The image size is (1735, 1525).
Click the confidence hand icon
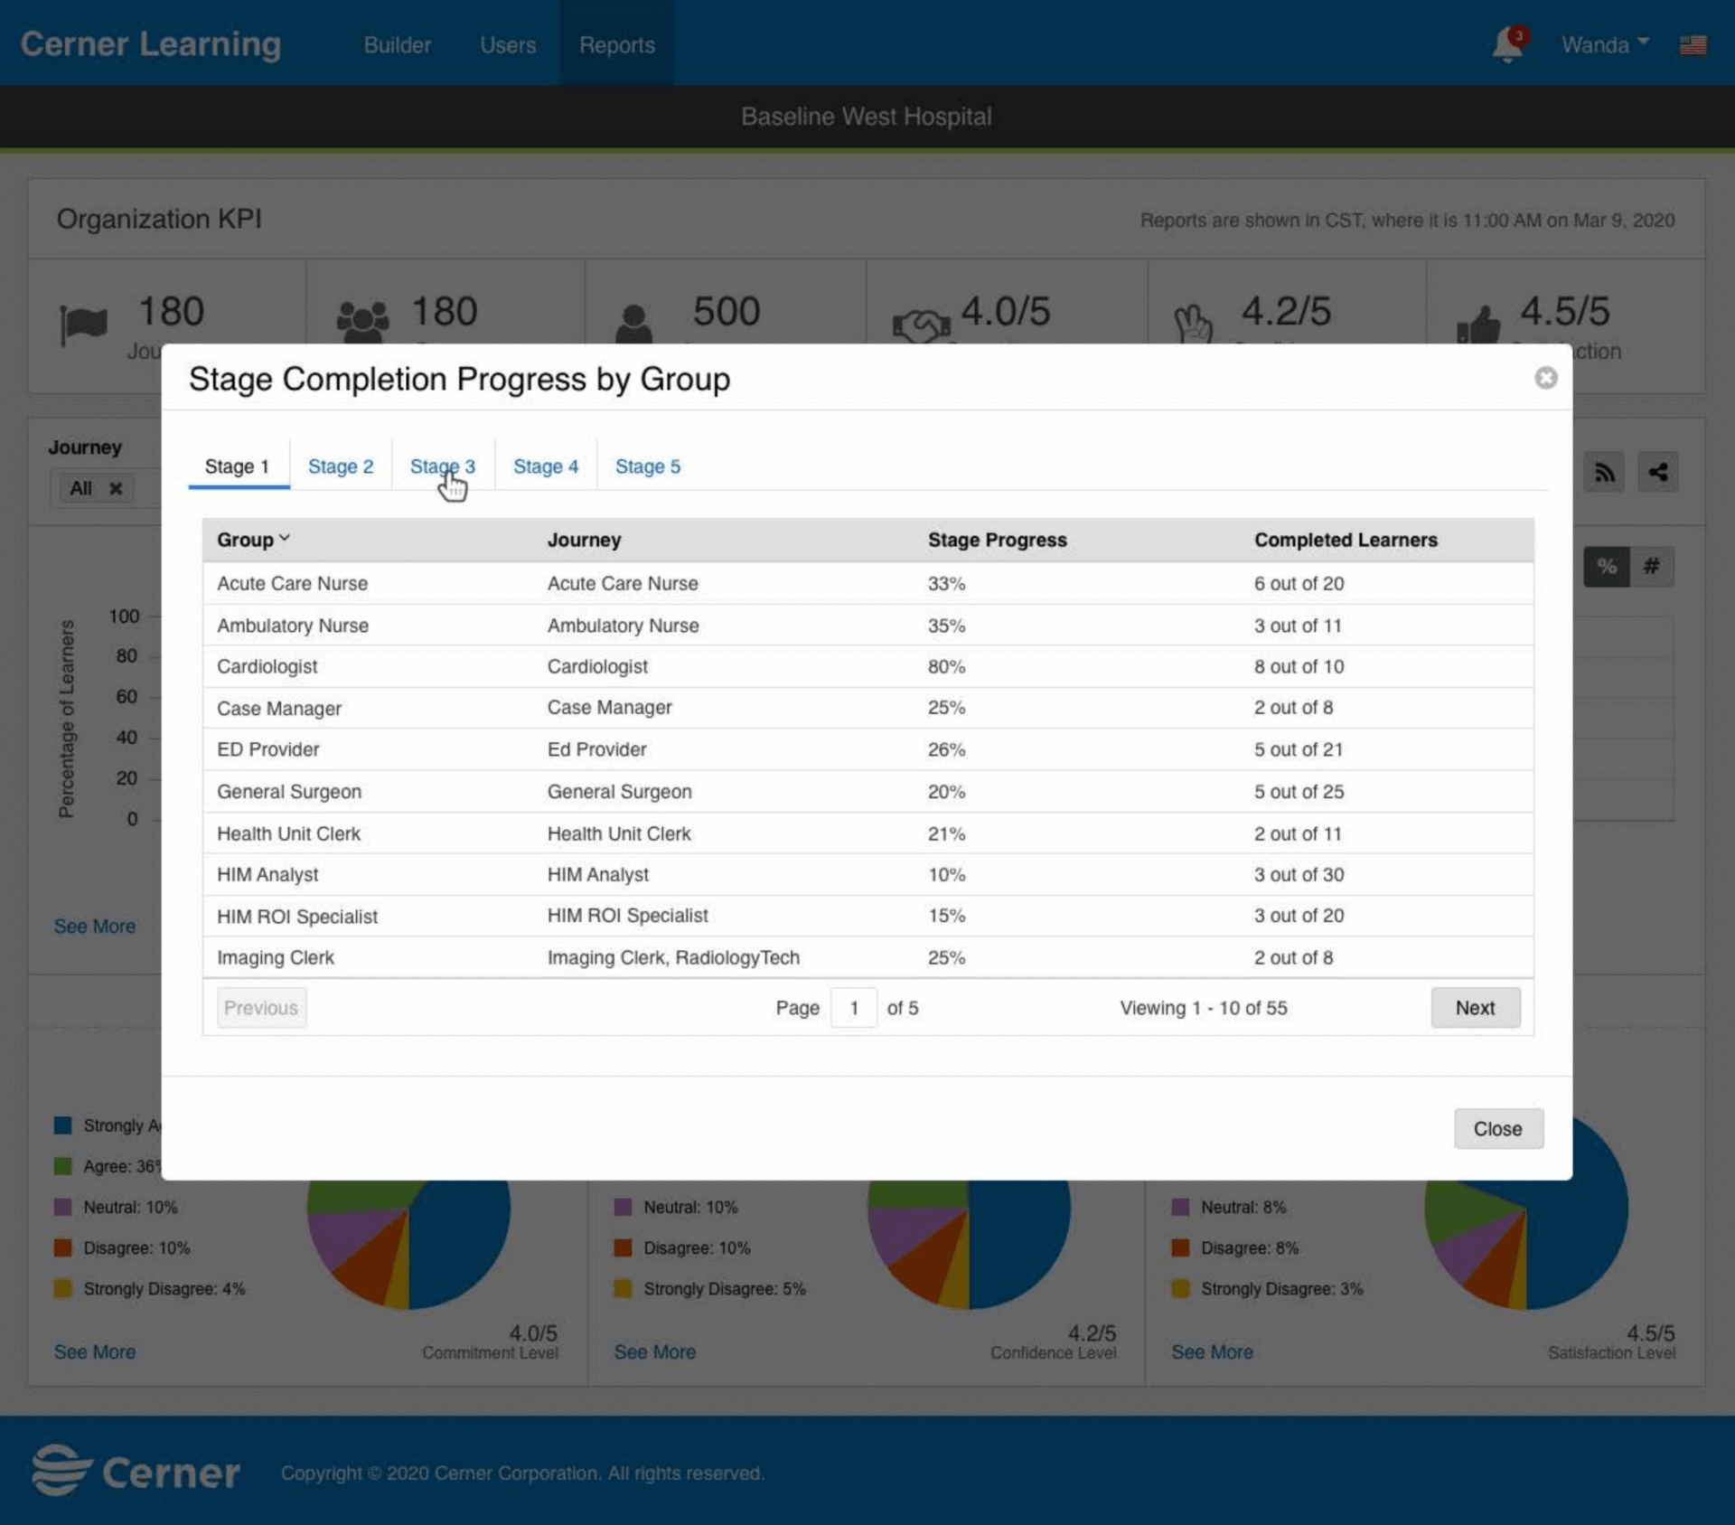click(x=1193, y=324)
